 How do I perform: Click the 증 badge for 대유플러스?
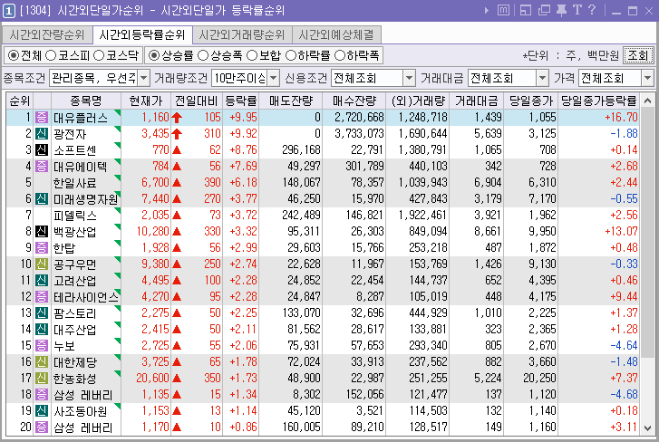[42, 117]
